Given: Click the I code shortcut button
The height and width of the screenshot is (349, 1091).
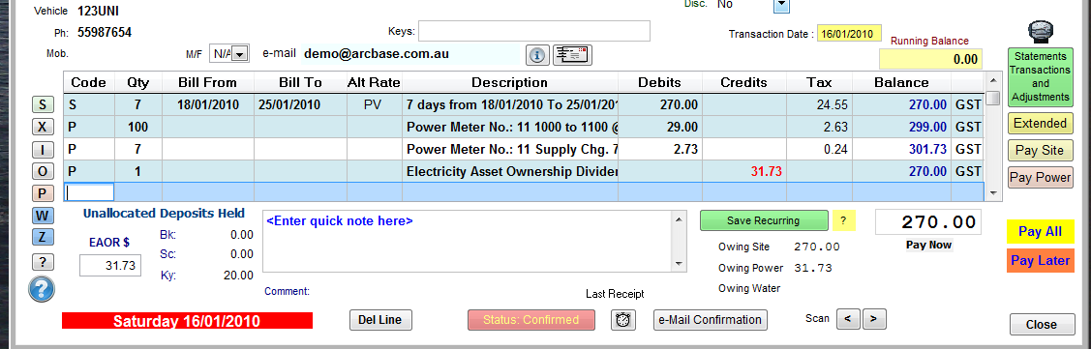Looking at the screenshot, I should pos(43,150).
